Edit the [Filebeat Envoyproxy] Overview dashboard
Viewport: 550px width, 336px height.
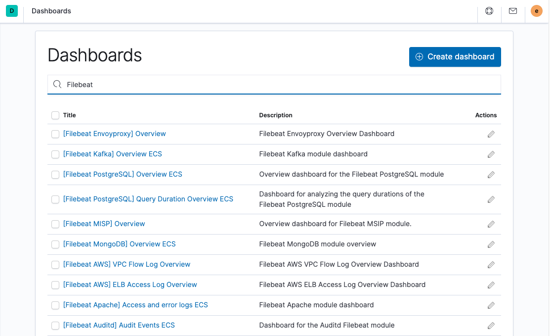tap(491, 134)
